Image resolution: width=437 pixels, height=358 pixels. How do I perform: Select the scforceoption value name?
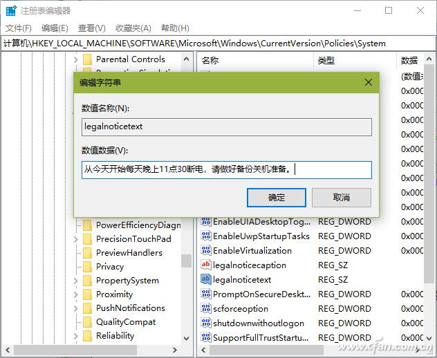pyautogui.click(x=241, y=309)
